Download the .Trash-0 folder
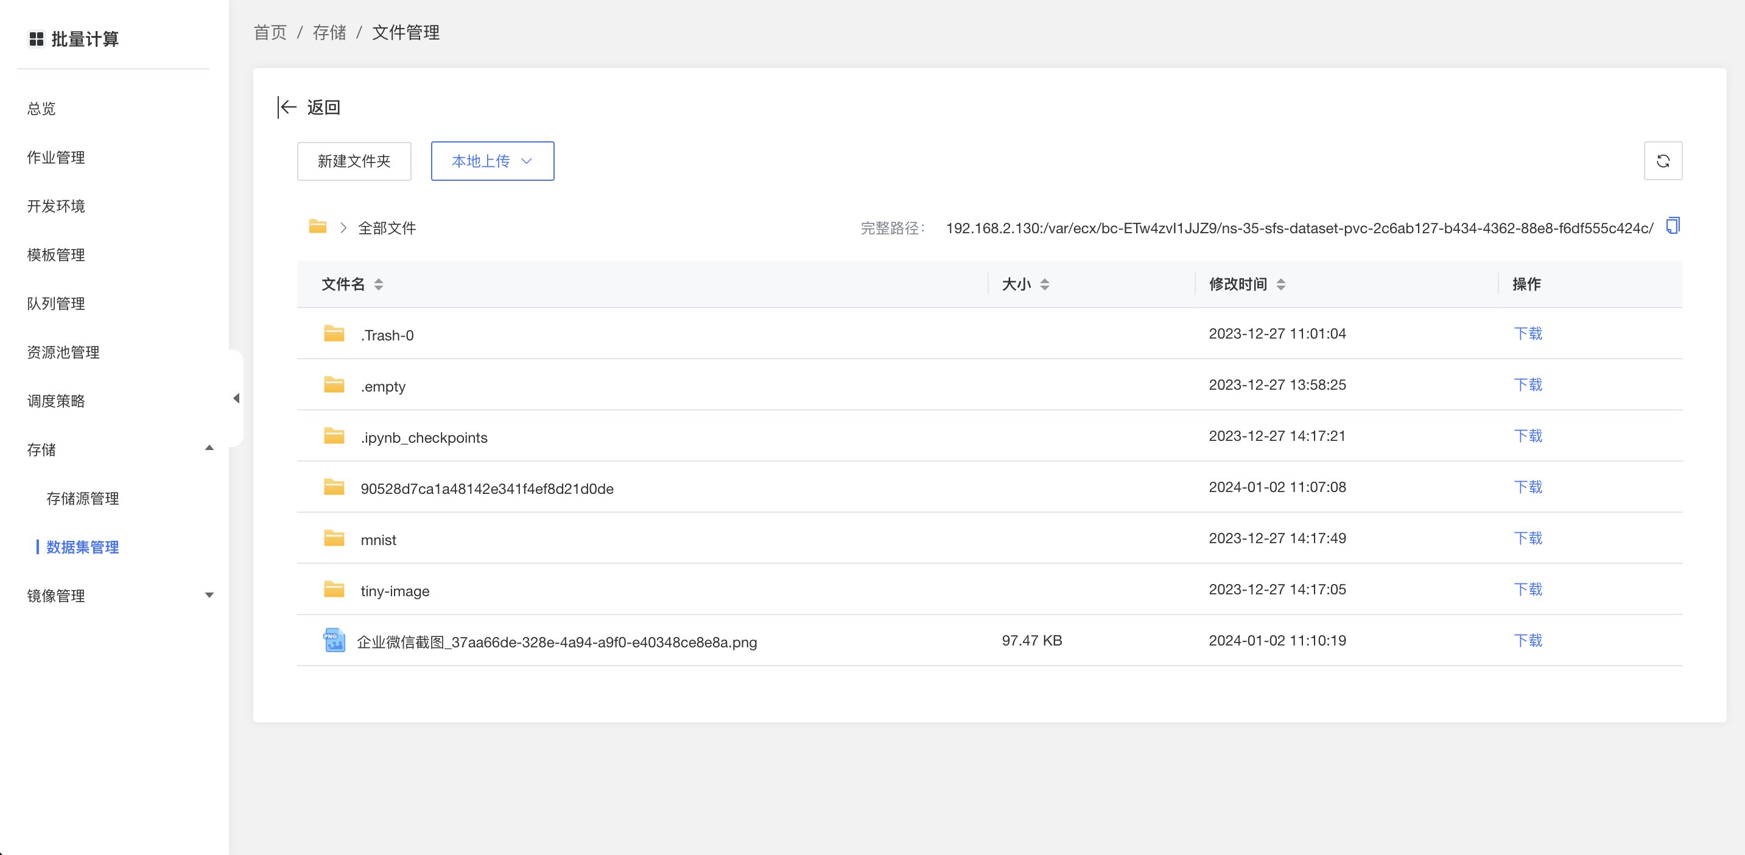Image resolution: width=1745 pixels, height=855 pixels. click(1528, 333)
